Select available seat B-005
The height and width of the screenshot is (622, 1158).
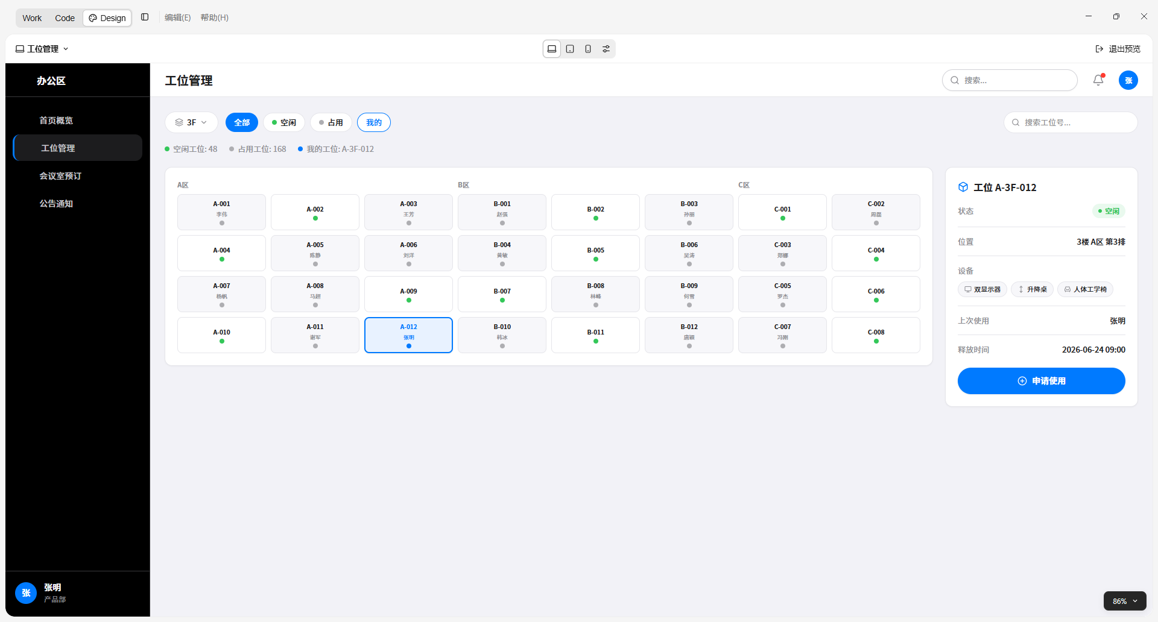click(x=595, y=253)
